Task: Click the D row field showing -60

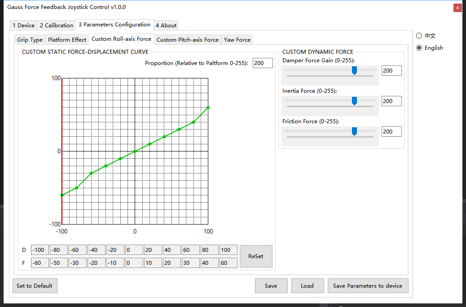Action: point(78,250)
